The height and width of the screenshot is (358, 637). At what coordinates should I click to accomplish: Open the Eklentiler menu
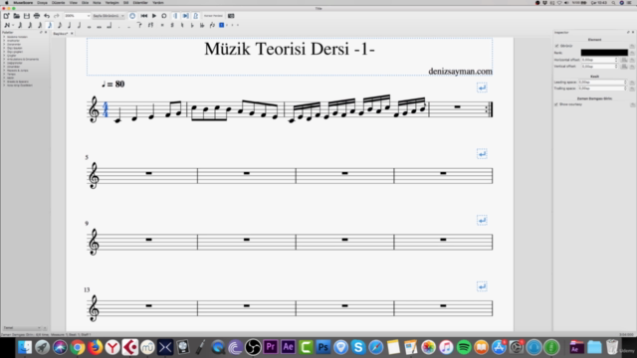coord(140,3)
